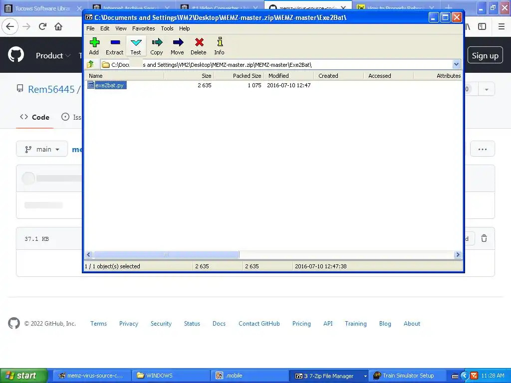The height and width of the screenshot is (383, 511).
Task: Click browser Forward button
Action: (x=27, y=27)
